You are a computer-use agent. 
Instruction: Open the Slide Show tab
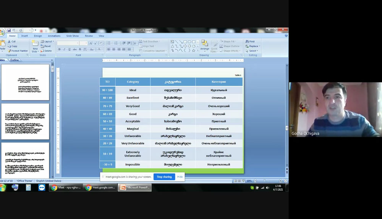[72, 36]
